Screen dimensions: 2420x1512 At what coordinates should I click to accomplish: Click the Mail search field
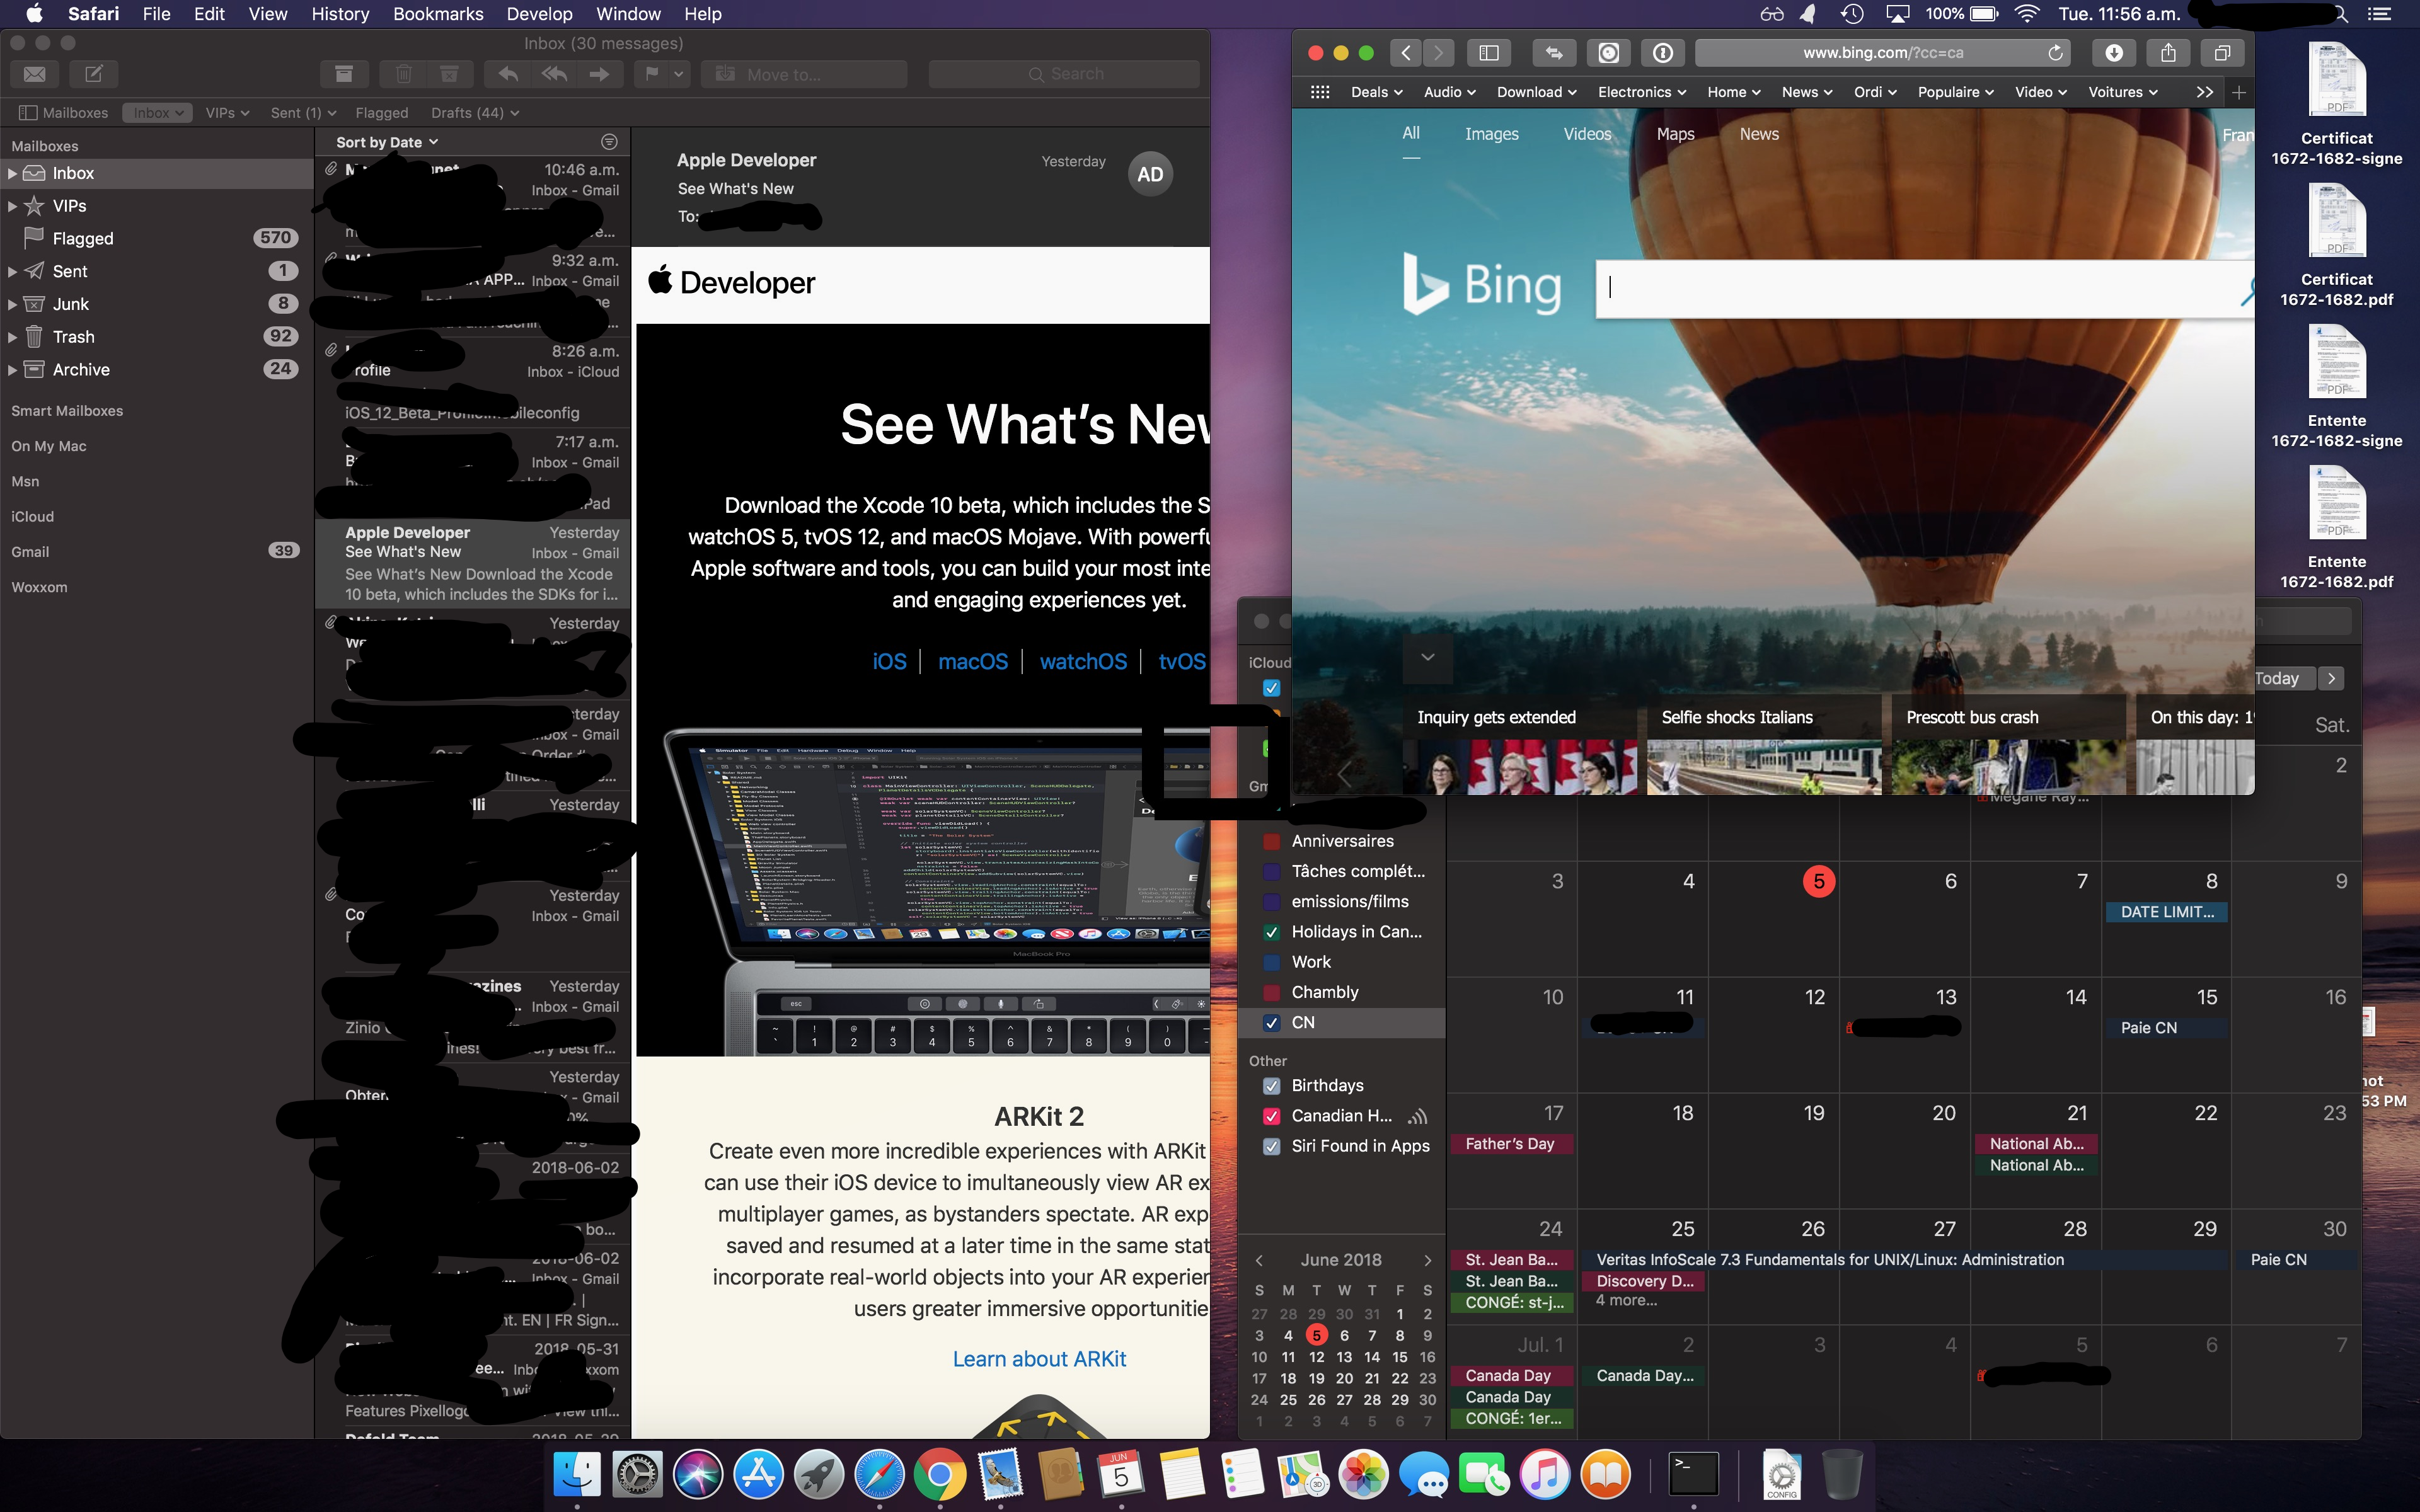1064,74
